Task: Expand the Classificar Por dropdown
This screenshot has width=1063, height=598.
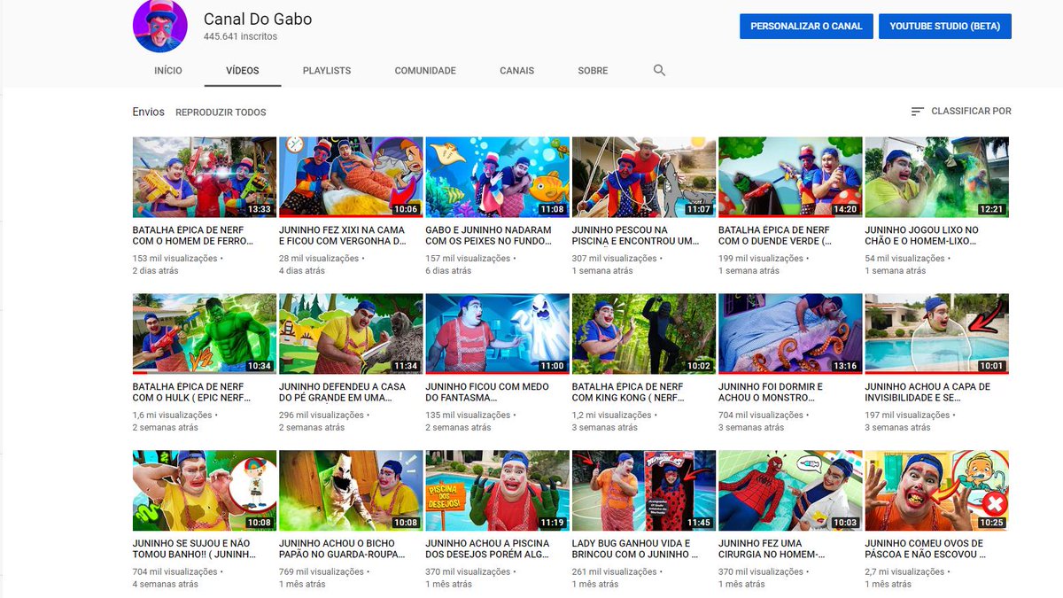Action: click(x=961, y=112)
